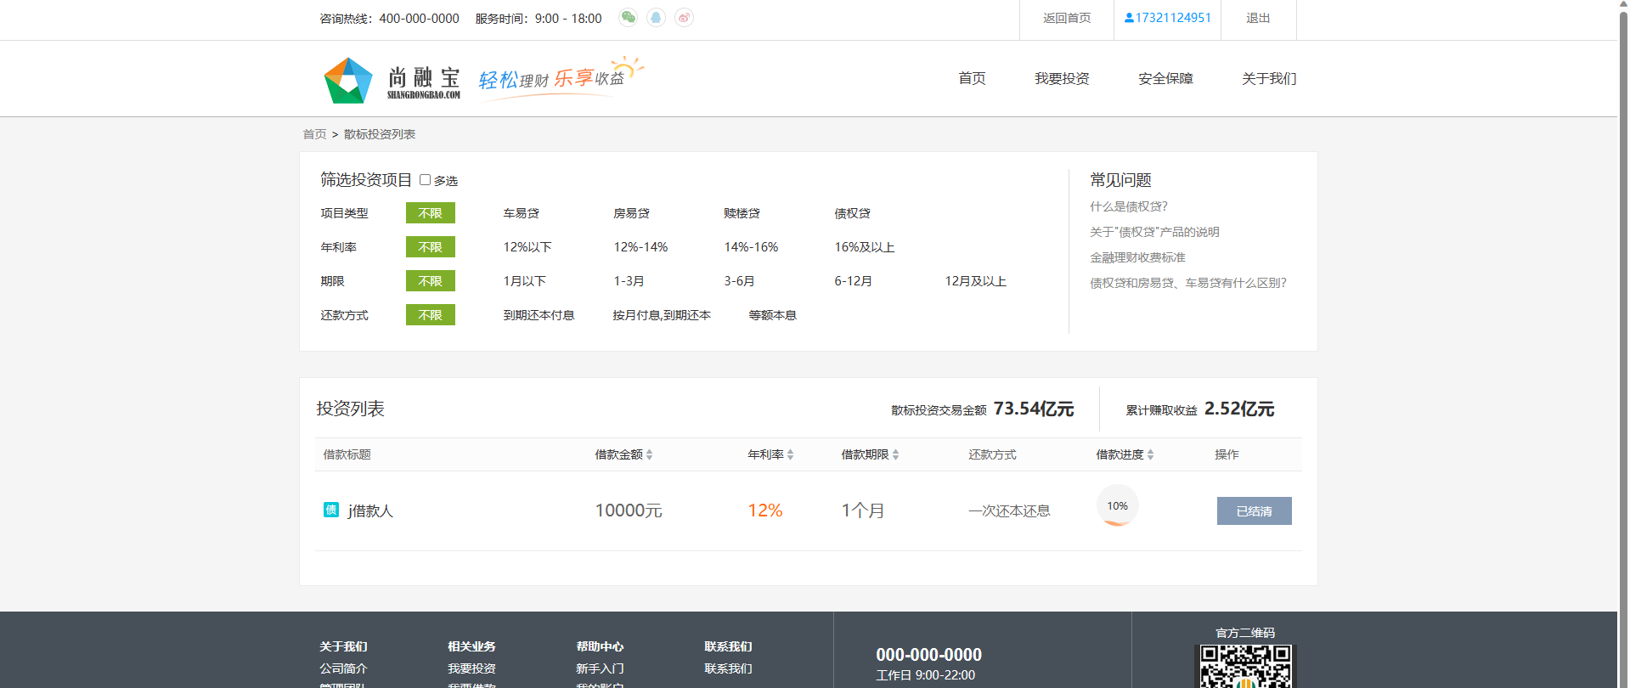
Task: Click the 1个月 loan term value
Action: (863, 510)
